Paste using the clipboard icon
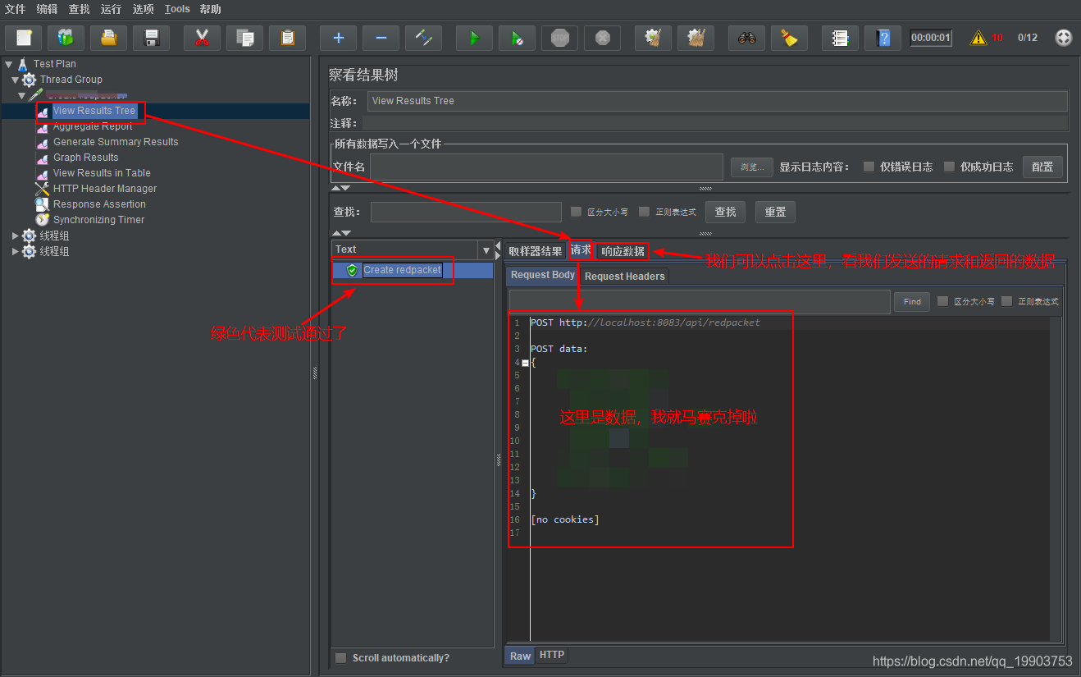The width and height of the screenshot is (1081, 677). click(x=287, y=38)
